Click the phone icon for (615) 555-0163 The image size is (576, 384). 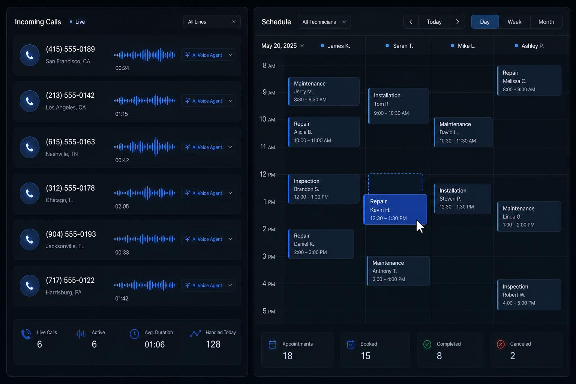coord(29,147)
